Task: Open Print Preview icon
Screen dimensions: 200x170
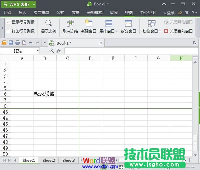Action: [24, 43]
